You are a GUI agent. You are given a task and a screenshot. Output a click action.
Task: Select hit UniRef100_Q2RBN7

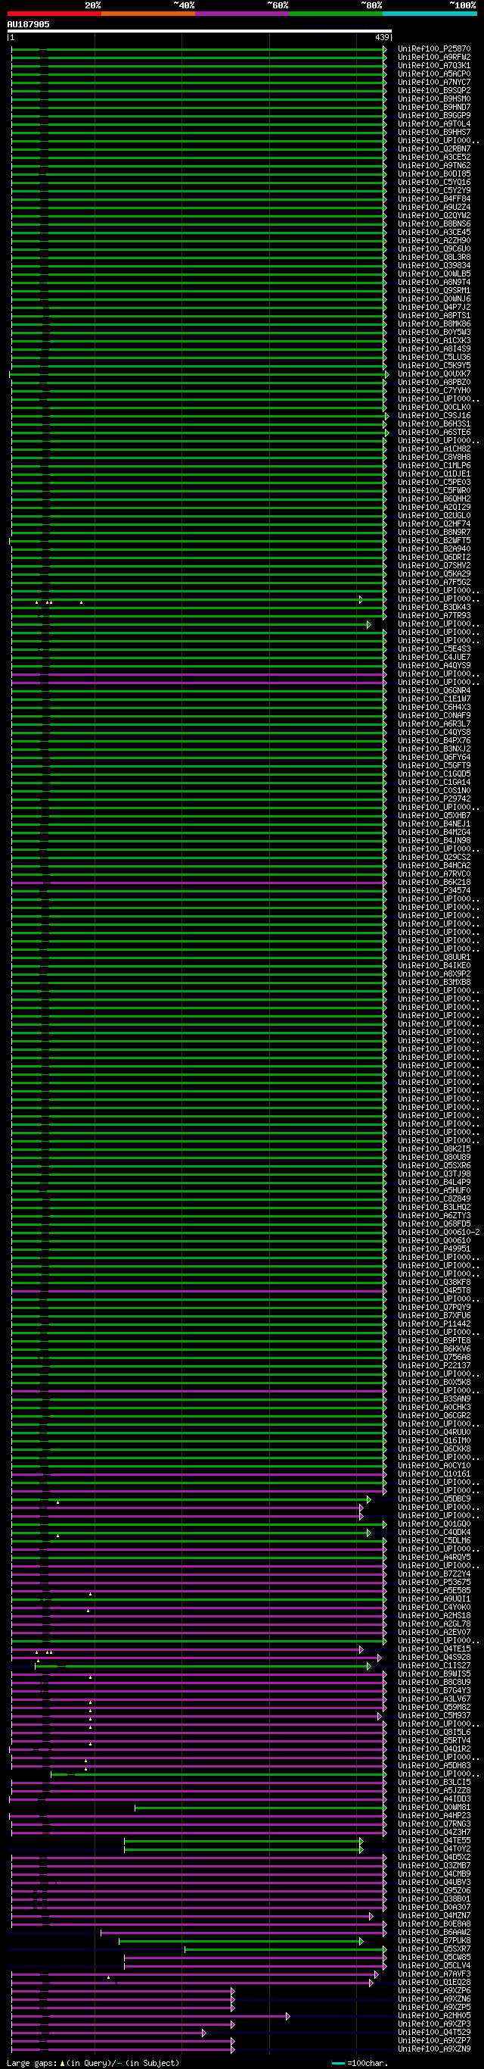tap(434, 148)
